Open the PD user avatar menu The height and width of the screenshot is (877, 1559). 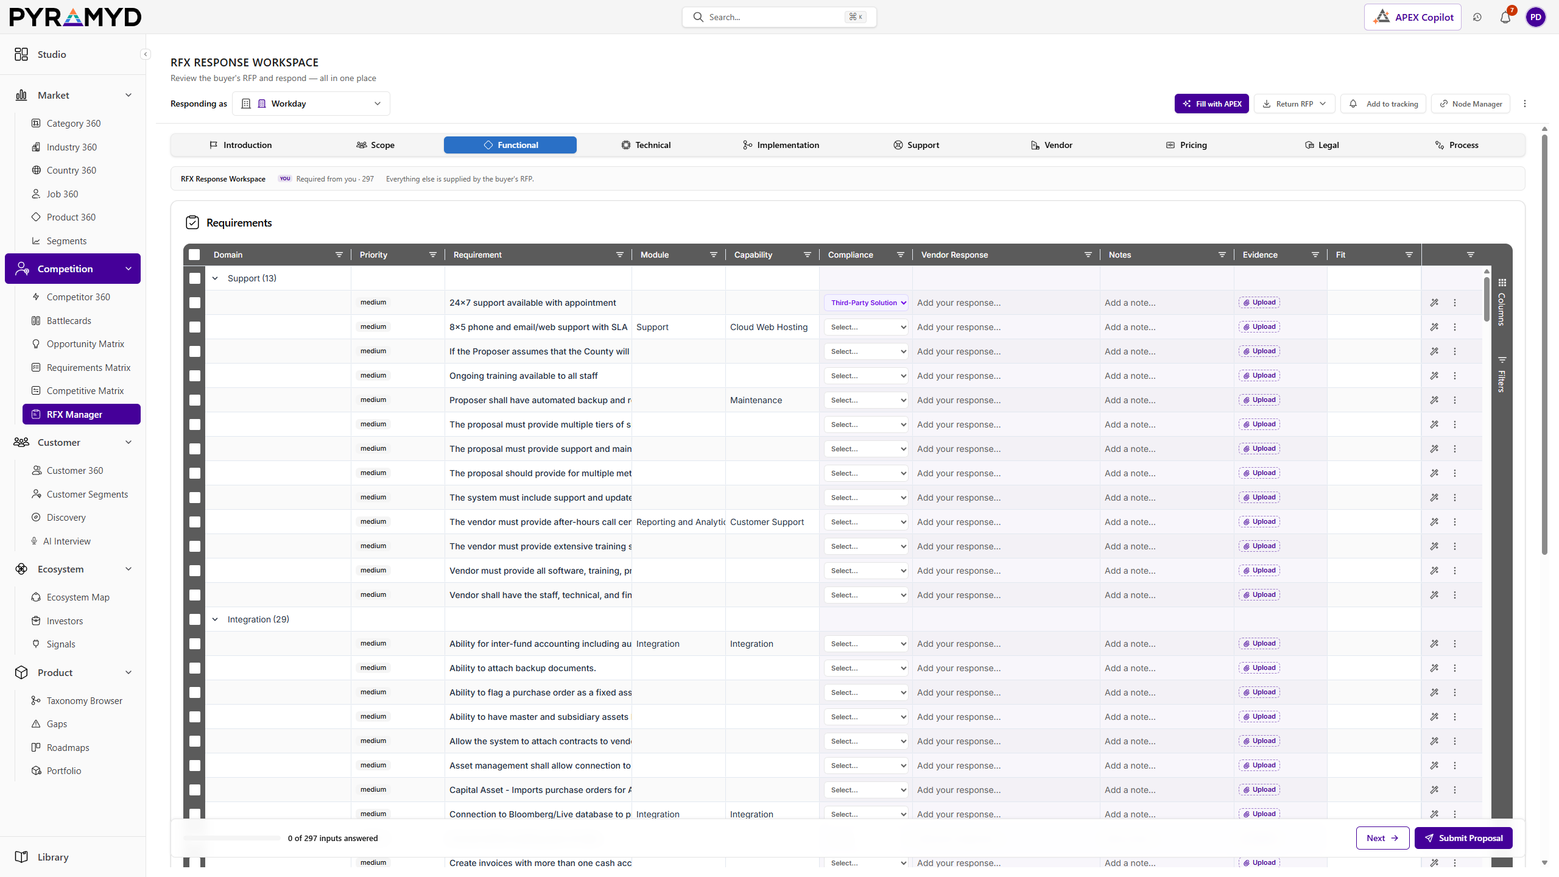[1536, 17]
